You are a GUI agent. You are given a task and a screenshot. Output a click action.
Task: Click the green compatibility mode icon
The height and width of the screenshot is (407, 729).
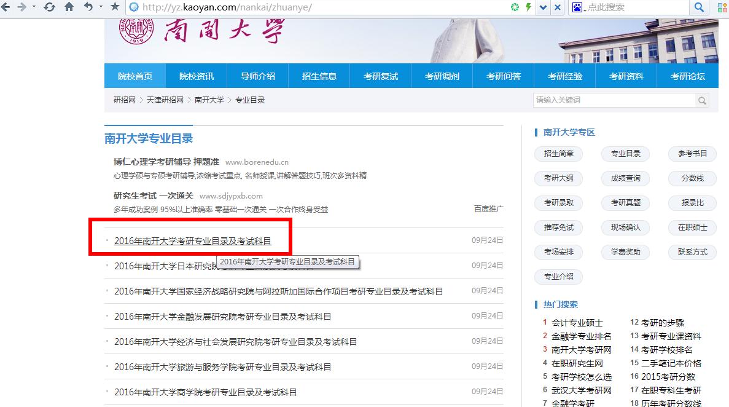point(515,7)
